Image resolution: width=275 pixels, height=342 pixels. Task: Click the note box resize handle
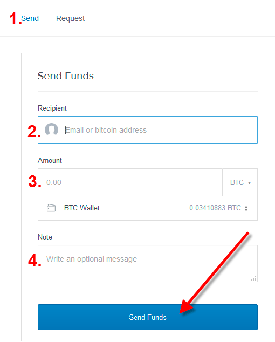coord(253,278)
